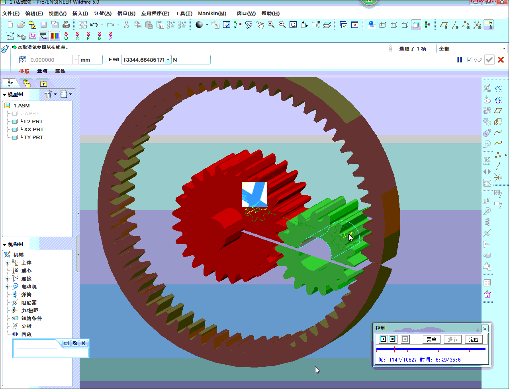Click the pause feature tool icon
The width and height of the screenshot is (509, 389).
coord(460,60)
